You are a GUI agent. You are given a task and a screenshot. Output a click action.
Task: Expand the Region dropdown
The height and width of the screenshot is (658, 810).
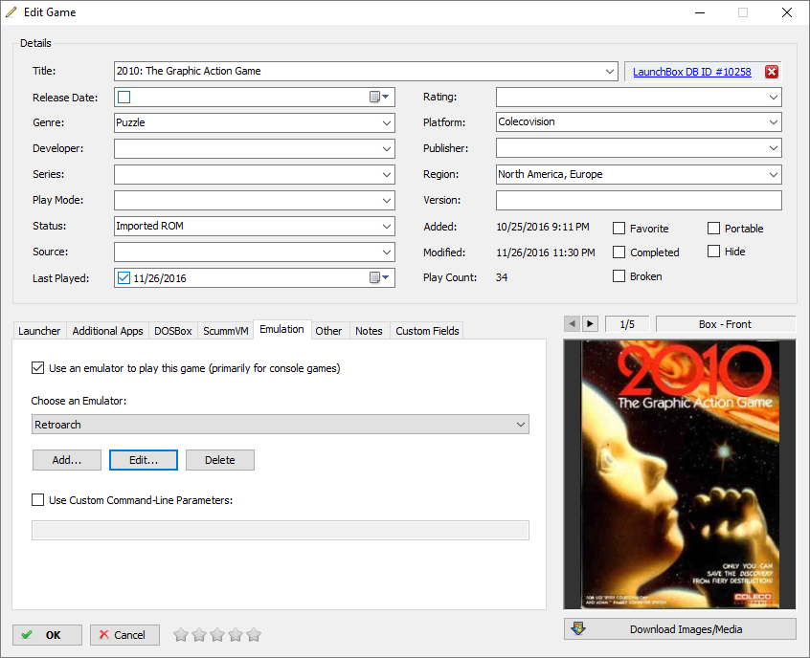coord(774,174)
